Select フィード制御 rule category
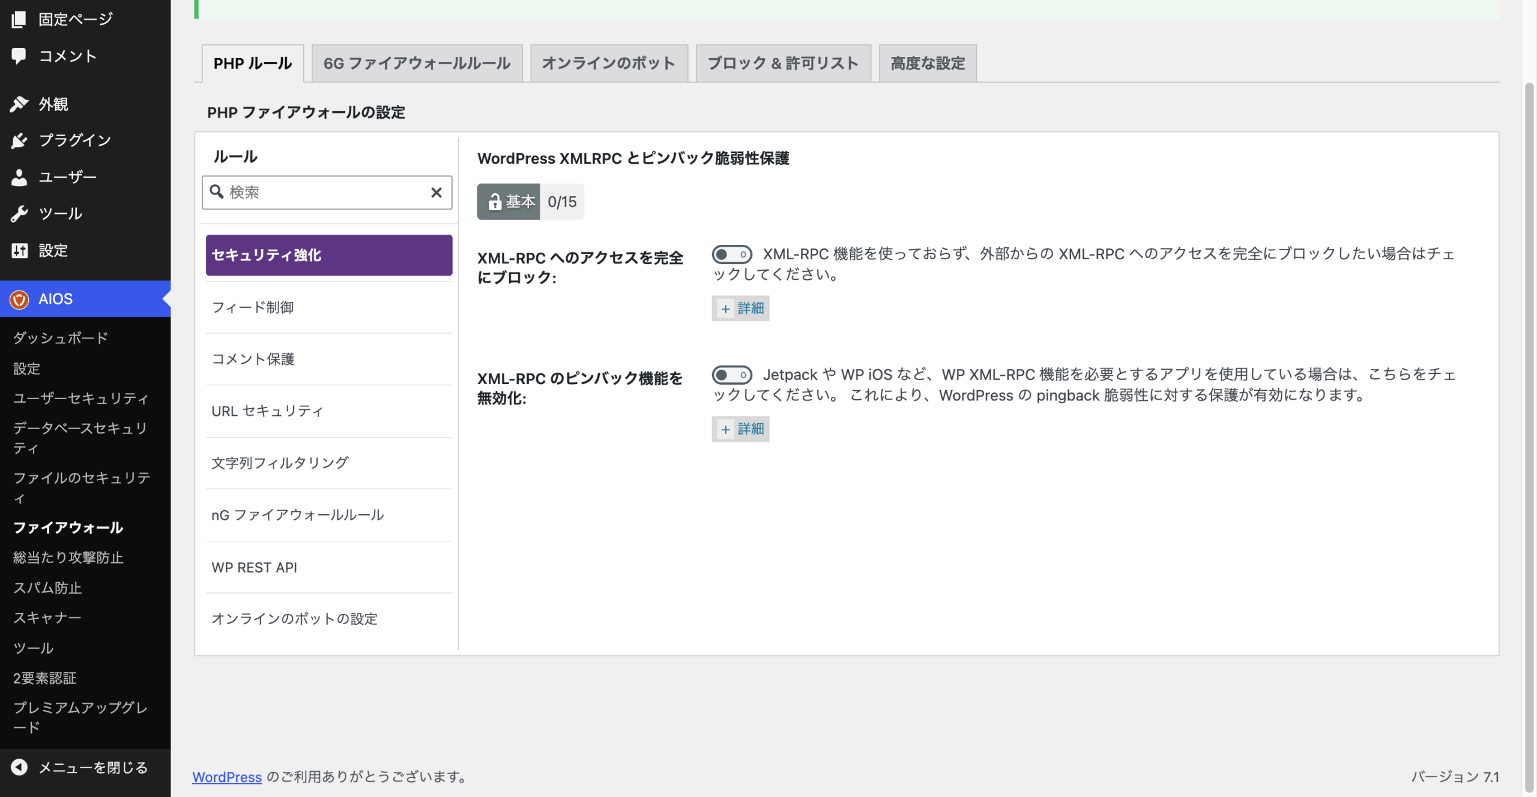 point(329,307)
